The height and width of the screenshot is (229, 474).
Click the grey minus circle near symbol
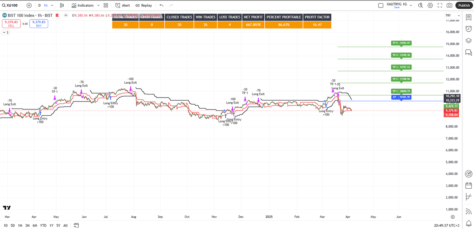point(66,15)
